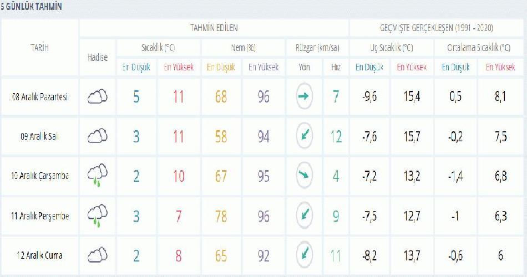
Task: Click the Hadise column header
Action: tap(97, 57)
